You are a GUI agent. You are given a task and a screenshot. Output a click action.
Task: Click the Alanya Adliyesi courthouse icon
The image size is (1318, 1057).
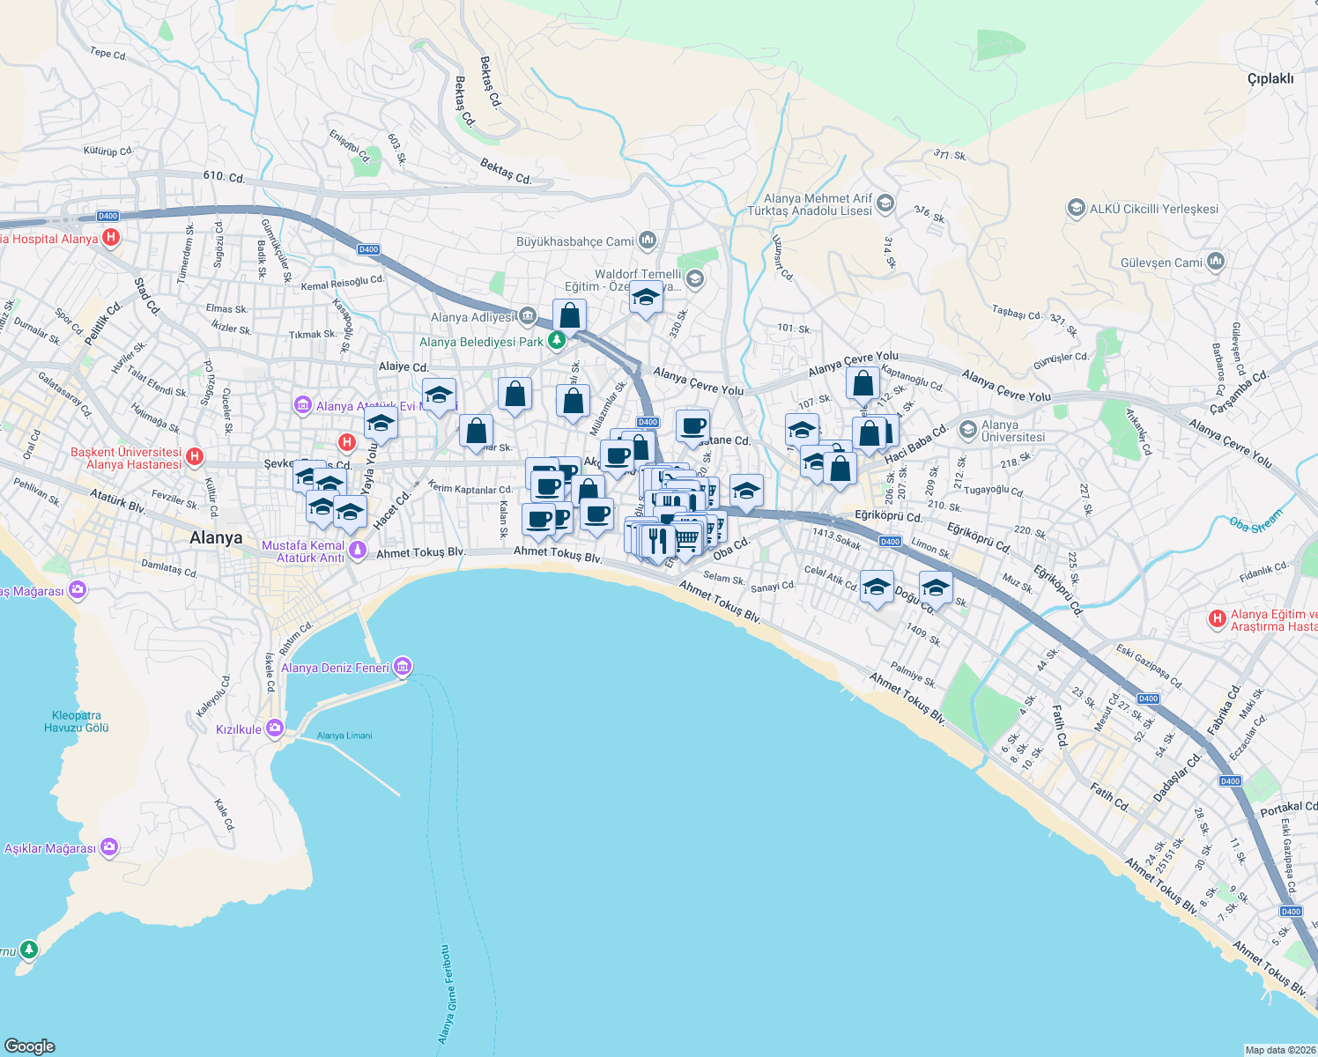coord(527,315)
